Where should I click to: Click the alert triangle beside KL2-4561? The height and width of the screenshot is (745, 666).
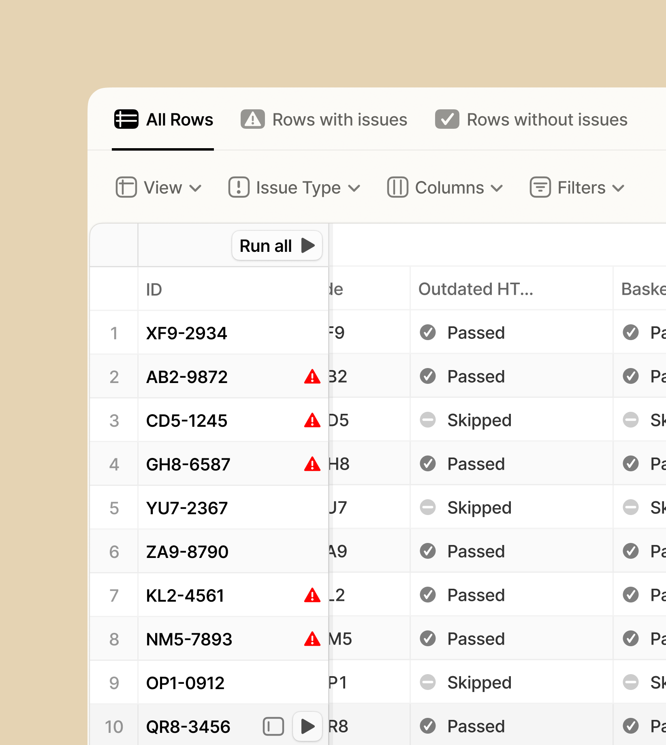312,595
